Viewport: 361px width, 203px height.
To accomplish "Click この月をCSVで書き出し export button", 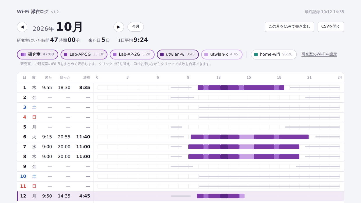I will click(289, 27).
